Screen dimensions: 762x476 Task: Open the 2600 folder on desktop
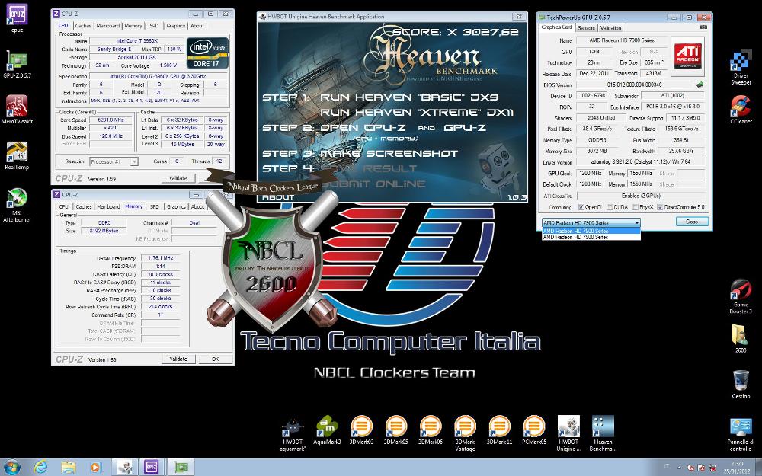[741, 339]
